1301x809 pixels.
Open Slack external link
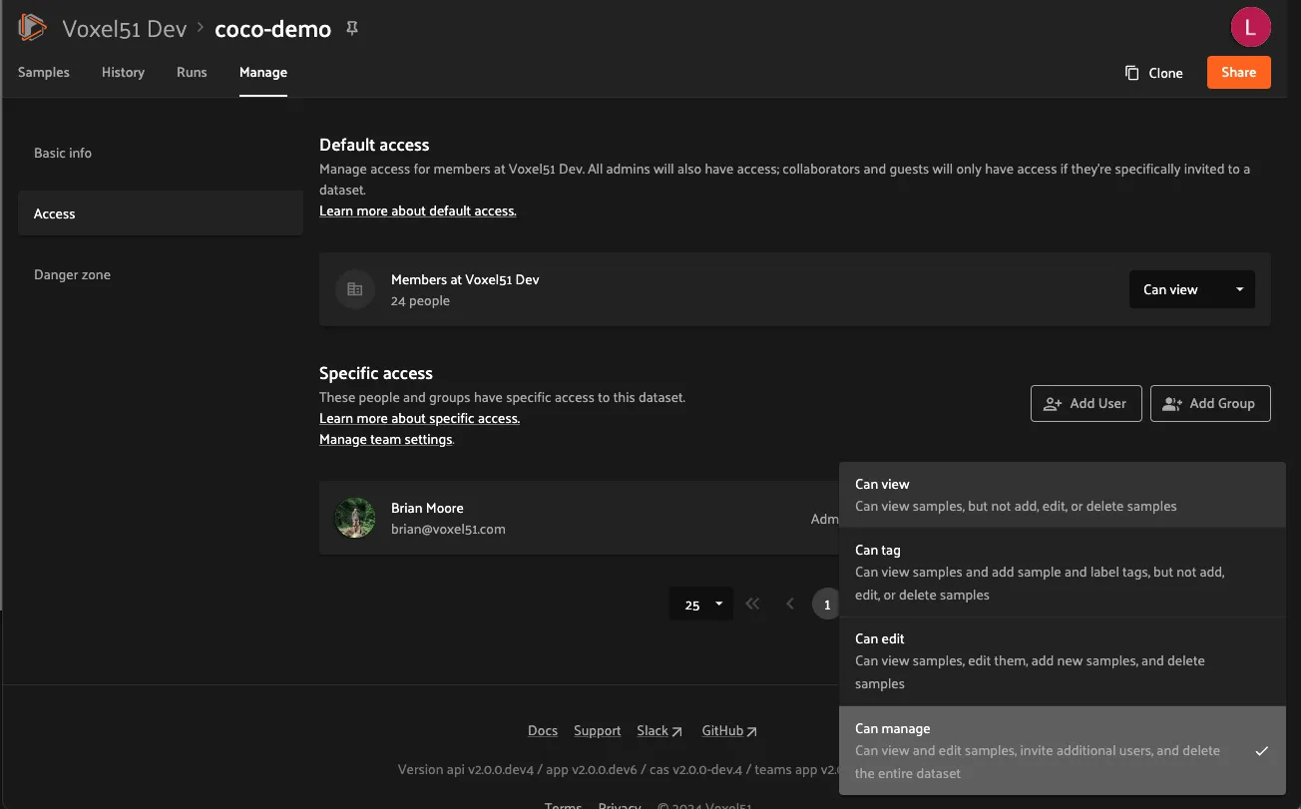tap(659, 731)
